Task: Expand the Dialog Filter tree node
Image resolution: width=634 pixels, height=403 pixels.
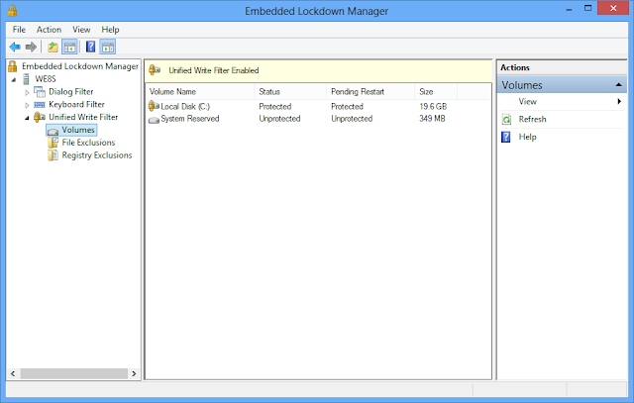Action: (x=27, y=92)
